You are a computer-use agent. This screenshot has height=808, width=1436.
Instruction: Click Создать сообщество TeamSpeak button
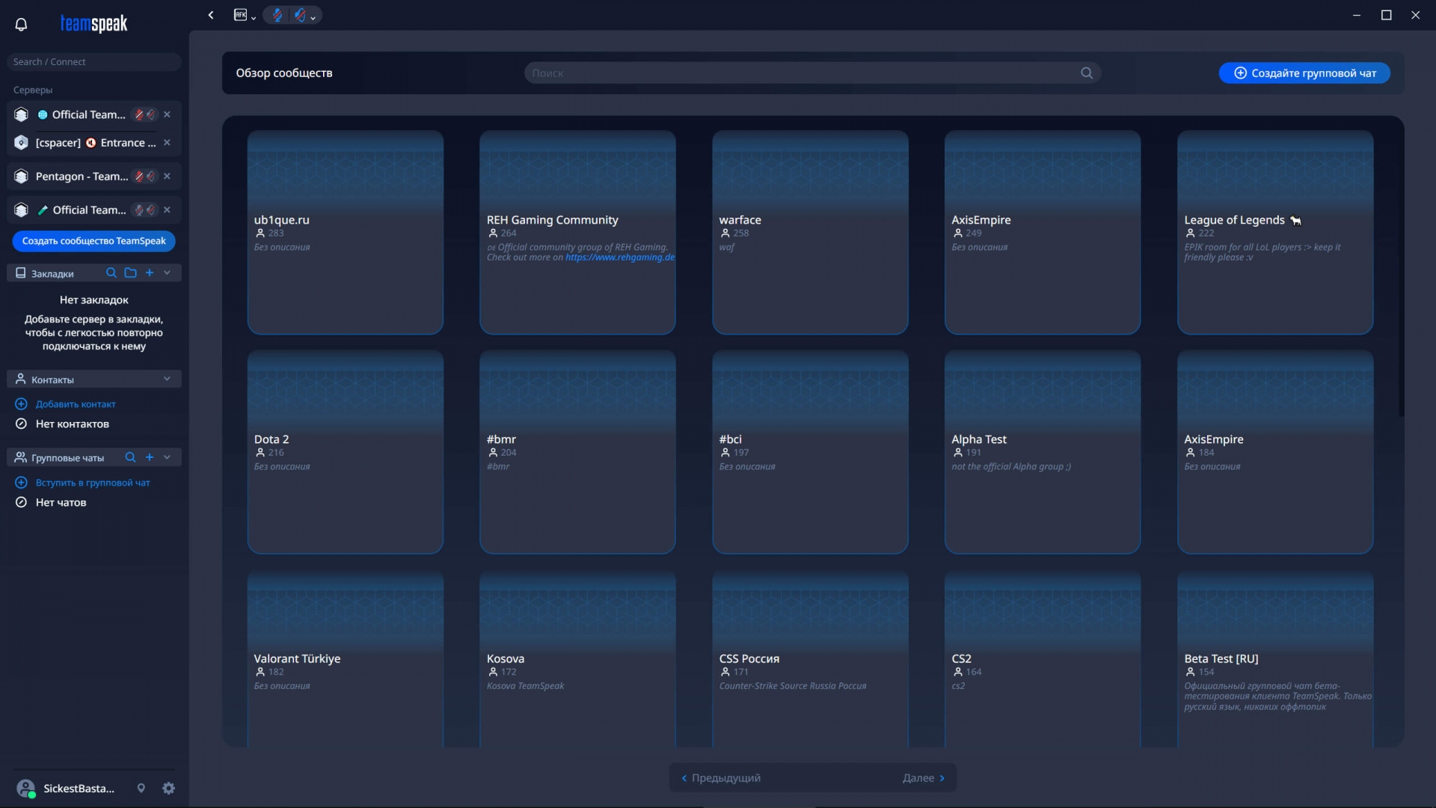[94, 241]
